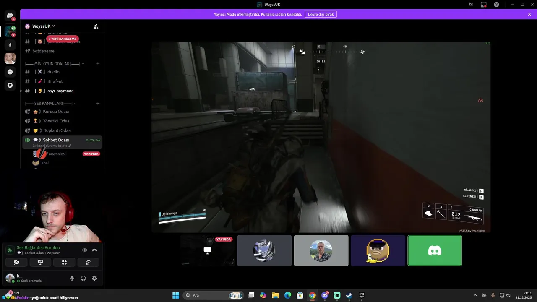The height and width of the screenshot is (302, 537).
Task: Open own user profile avatar in panel
Action: coord(10,278)
